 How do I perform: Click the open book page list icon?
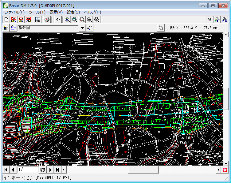point(43,170)
